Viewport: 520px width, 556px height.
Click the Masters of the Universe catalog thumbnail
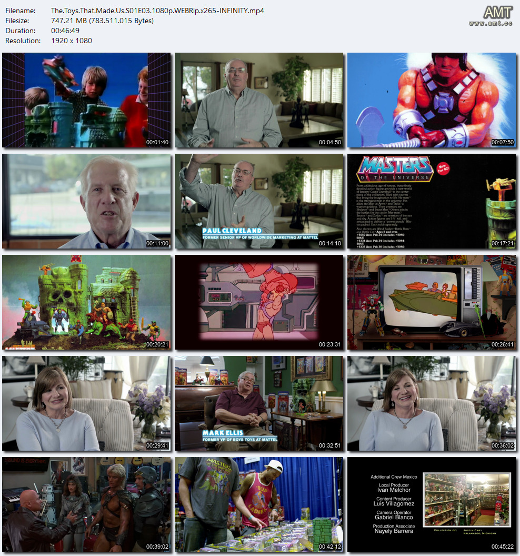pos(432,201)
